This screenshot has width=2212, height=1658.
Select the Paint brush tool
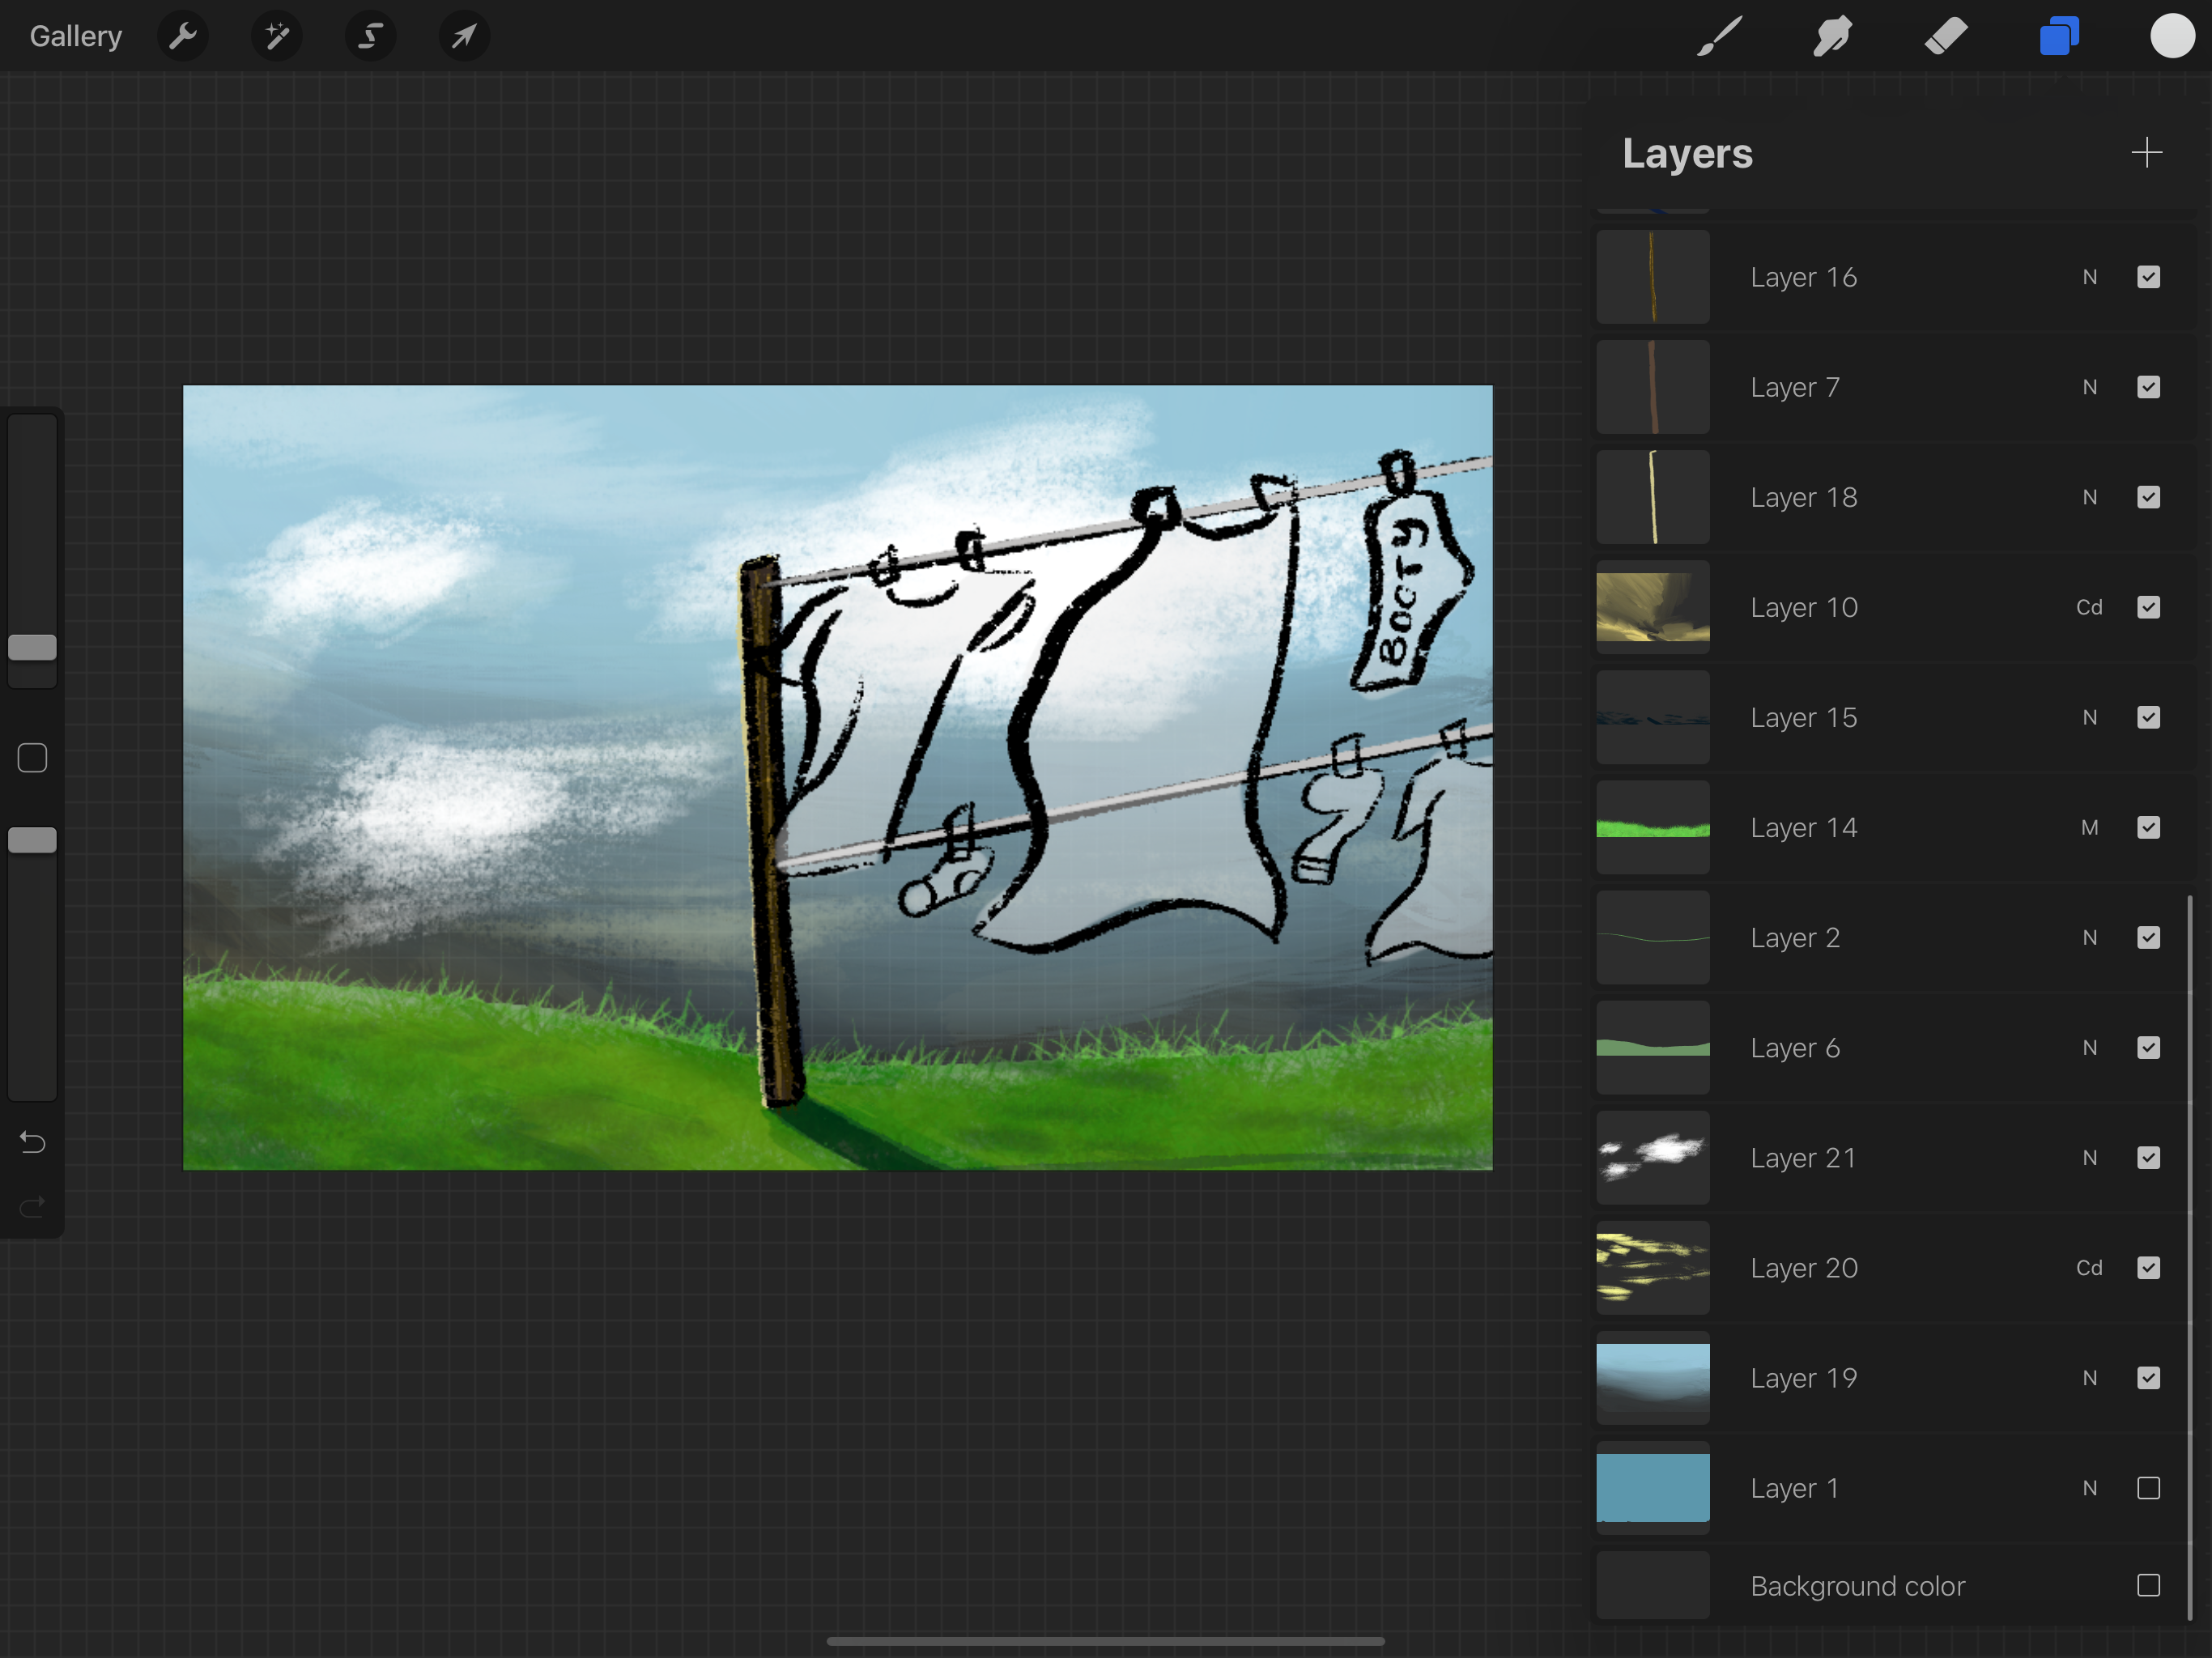click(1719, 37)
